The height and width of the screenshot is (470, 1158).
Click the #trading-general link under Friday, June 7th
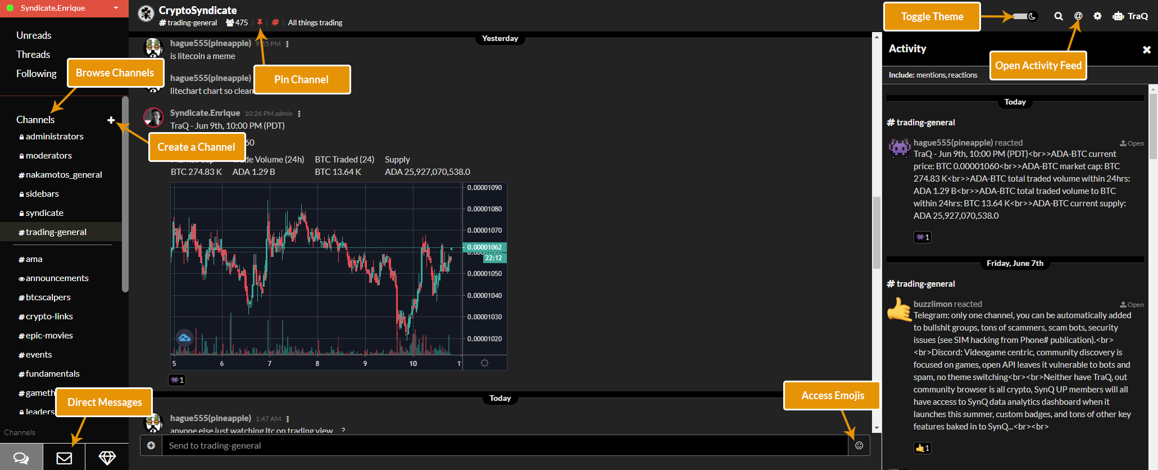click(x=921, y=284)
